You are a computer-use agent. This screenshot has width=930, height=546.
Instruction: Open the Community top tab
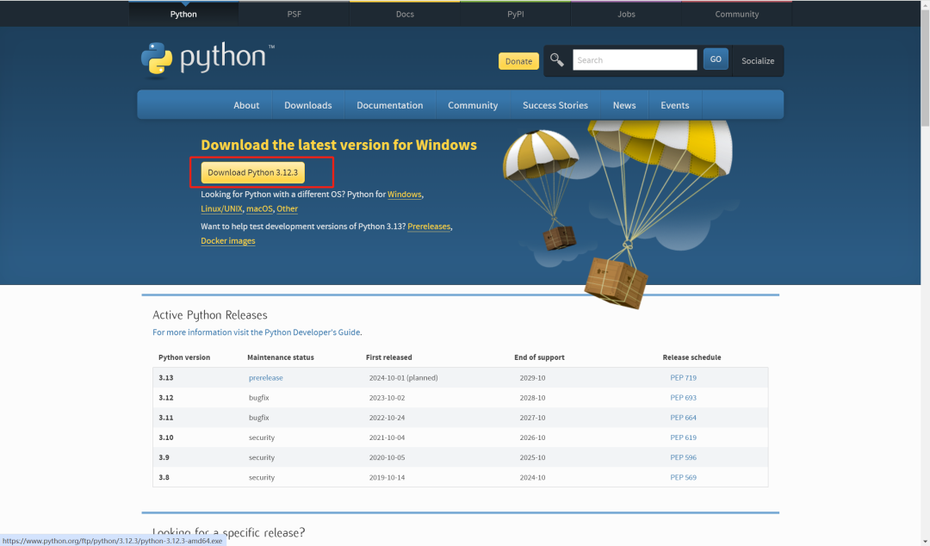[736, 15]
